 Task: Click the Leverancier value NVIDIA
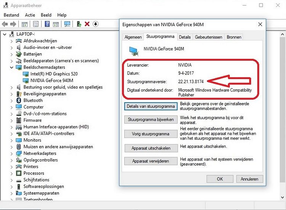point(185,65)
